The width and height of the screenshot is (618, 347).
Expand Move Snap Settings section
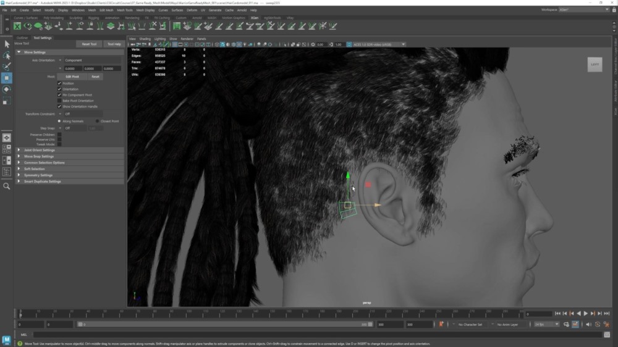coord(69,156)
